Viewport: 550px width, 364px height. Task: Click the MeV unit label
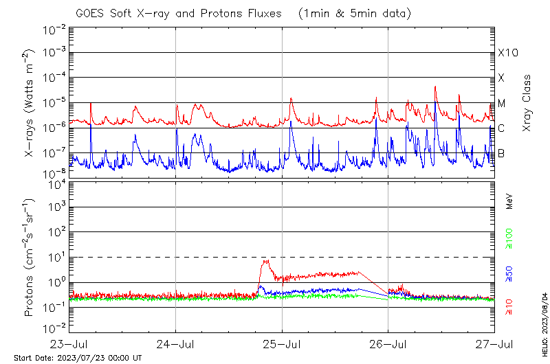pyautogui.click(x=510, y=201)
